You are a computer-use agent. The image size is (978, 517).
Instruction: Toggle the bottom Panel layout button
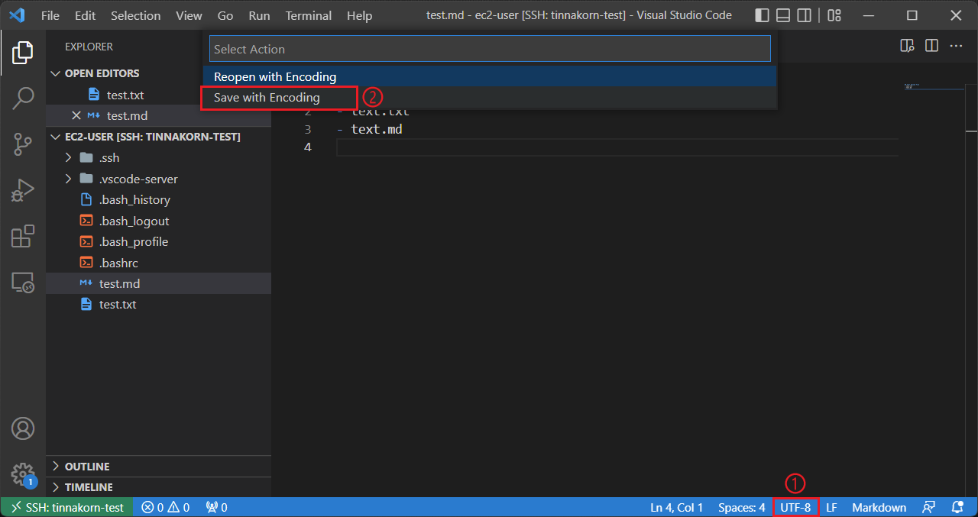coord(782,15)
